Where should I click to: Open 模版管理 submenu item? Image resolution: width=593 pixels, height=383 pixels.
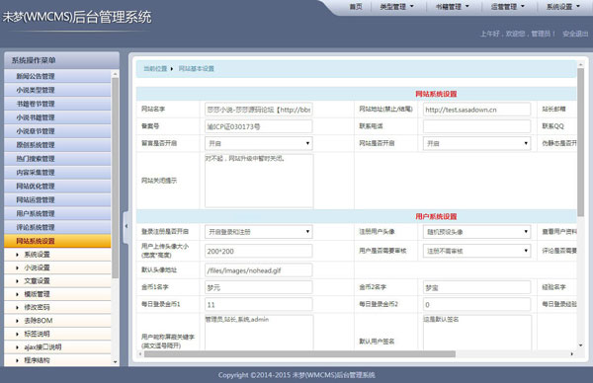tap(57, 294)
